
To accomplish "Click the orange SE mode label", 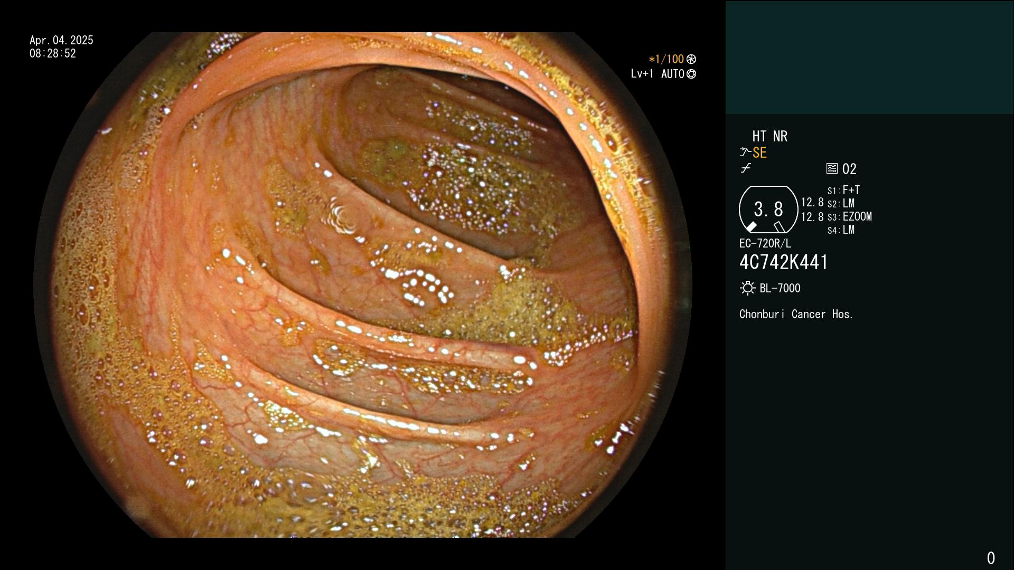I will (x=759, y=153).
